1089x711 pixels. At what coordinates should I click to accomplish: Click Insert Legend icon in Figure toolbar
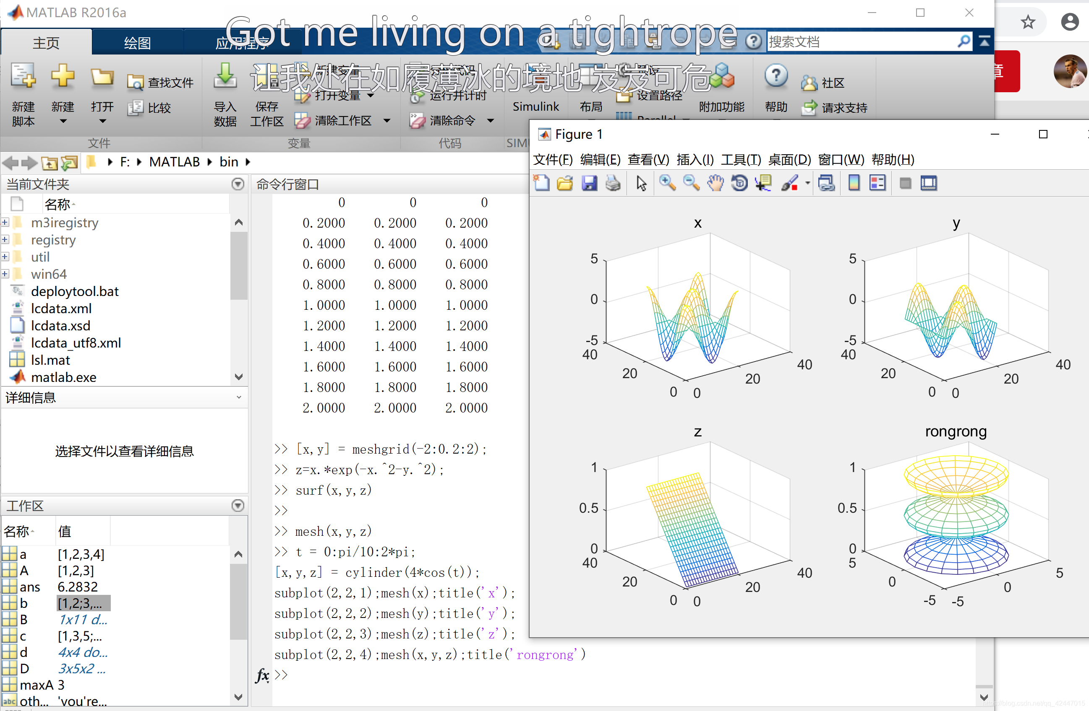(x=877, y=183)
